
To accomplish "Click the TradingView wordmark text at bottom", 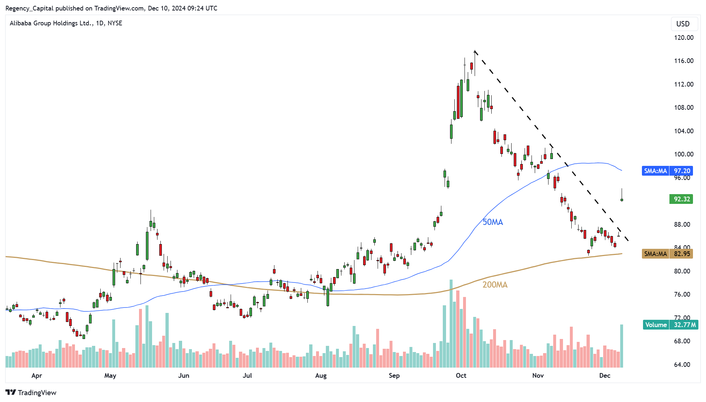I will point(37,393).
